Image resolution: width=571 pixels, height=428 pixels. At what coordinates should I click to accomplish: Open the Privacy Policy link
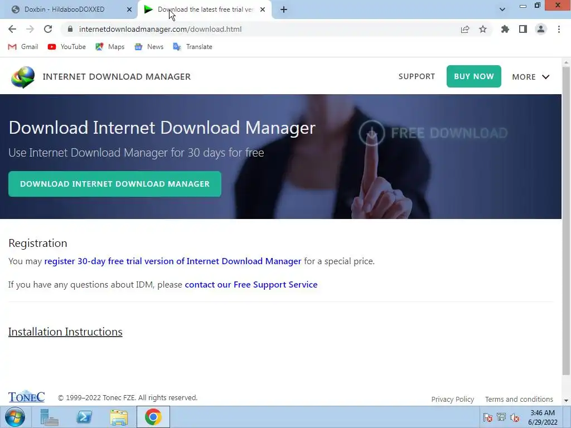pos(453,399)
